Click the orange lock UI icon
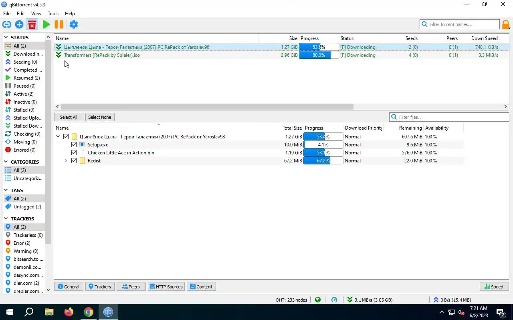The image size is (513, 320). [x=506, y=24]
